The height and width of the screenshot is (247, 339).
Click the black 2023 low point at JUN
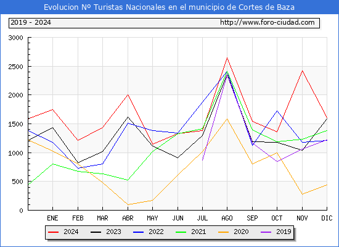coord(178,157)
